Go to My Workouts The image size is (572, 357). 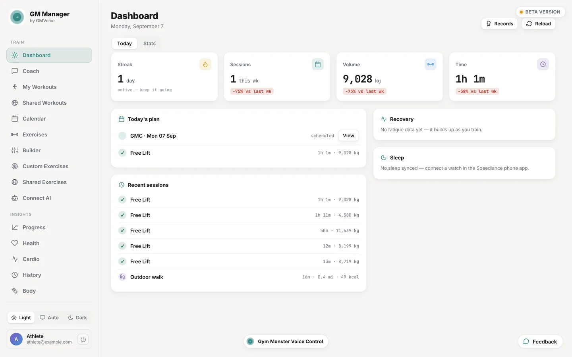pyautogui.click(x=49, y=87)
